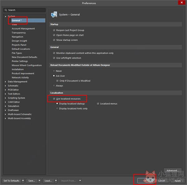Close the Preferences dialog with X

(x=181, y=2)
